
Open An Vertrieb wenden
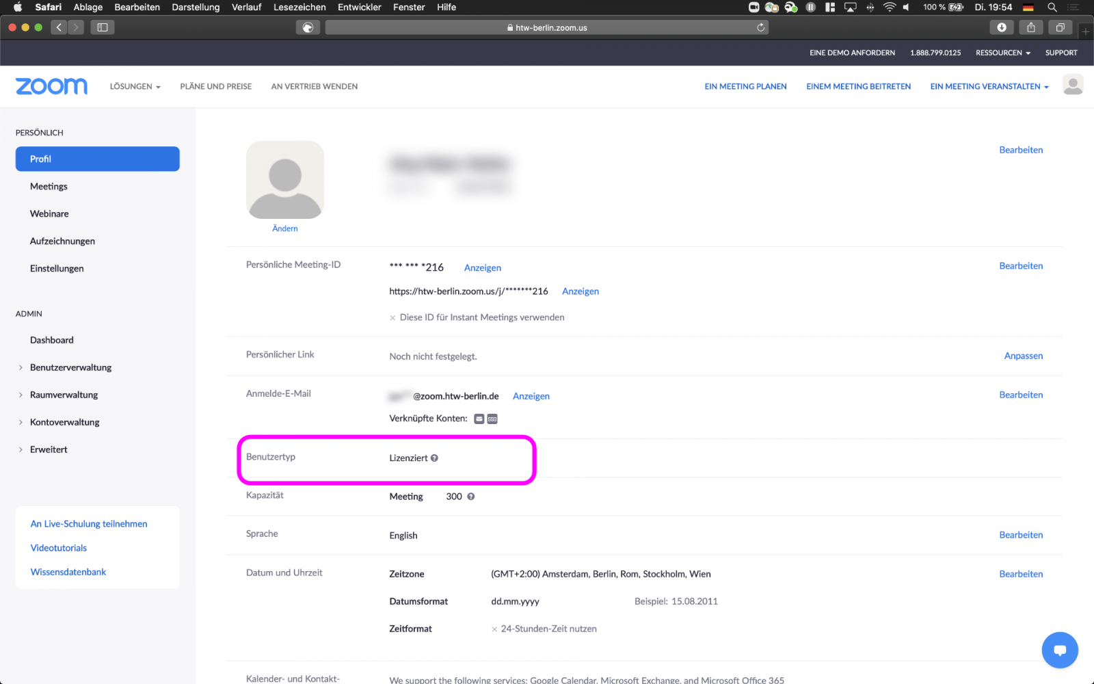[x=314, y=86]
